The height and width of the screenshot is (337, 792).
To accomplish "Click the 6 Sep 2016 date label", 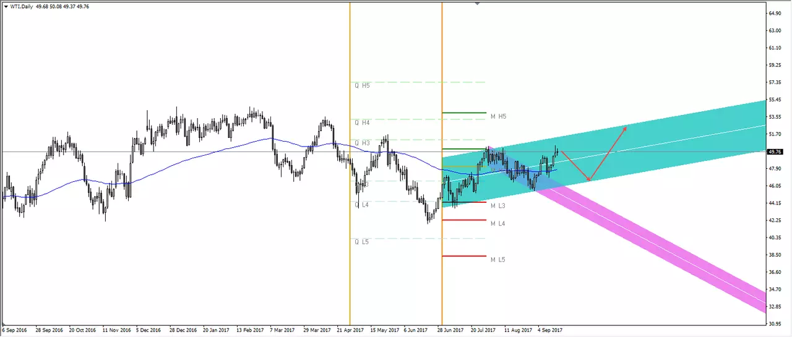I will click(x=15, y=330).
